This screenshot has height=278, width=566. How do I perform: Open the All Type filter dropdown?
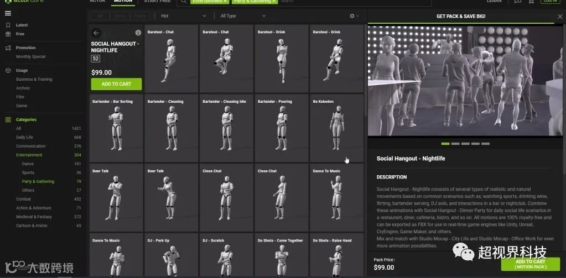(x=243, y=16)
